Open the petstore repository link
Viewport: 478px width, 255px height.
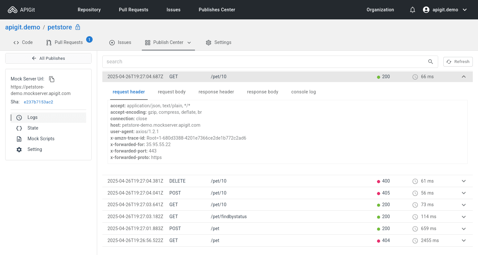[x=60, y=27]
